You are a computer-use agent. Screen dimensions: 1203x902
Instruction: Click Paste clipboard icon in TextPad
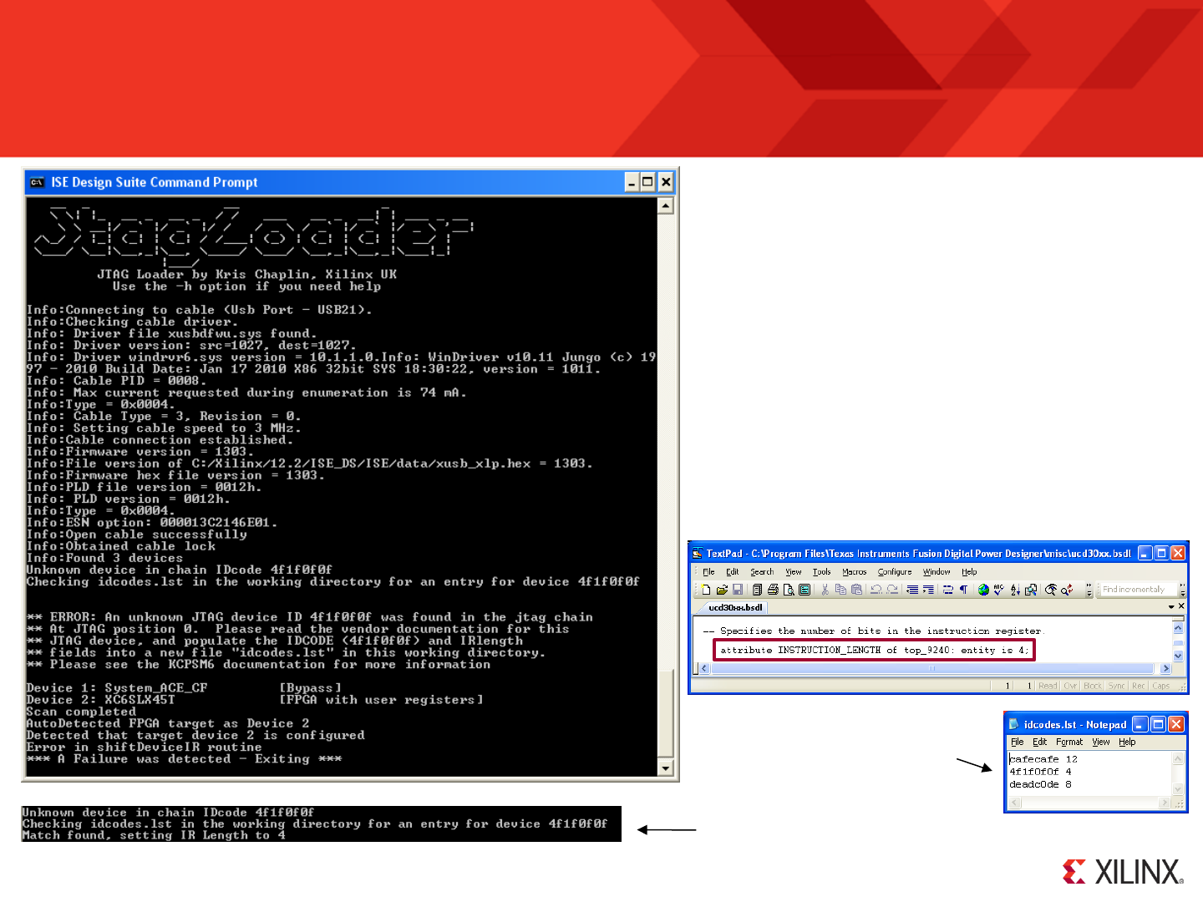pos(856,590)
